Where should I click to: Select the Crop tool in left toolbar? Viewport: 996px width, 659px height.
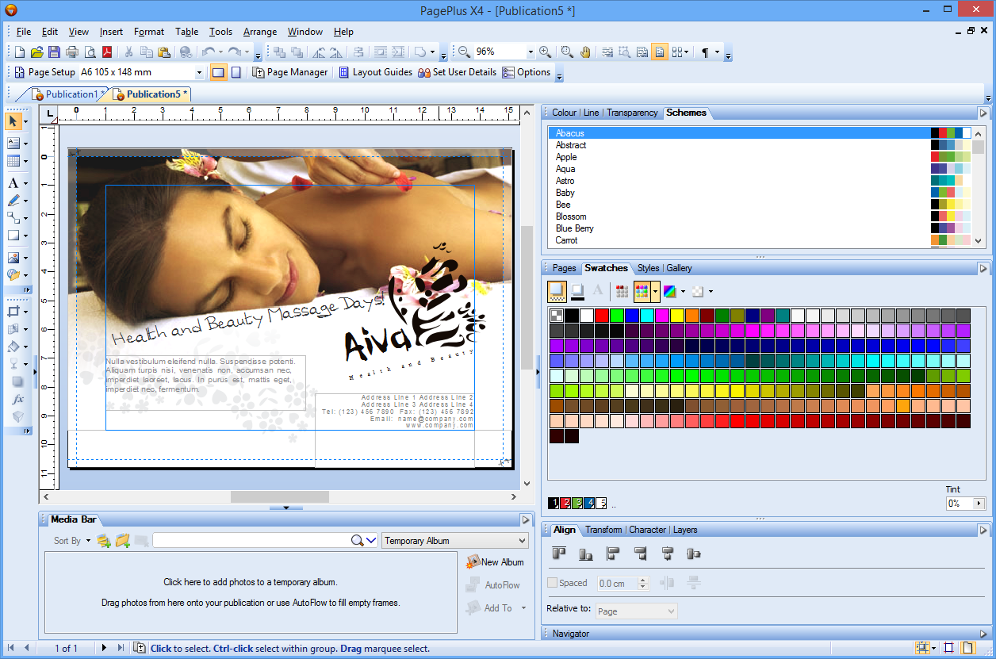[x=13, y=312]
